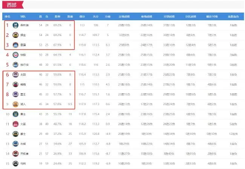
Task: Click the 12连负 streak for 爵士
Action: pyautogui.click(x=233, y=134)
